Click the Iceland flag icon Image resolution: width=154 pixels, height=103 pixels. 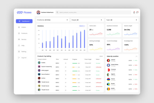pos(109,60)
